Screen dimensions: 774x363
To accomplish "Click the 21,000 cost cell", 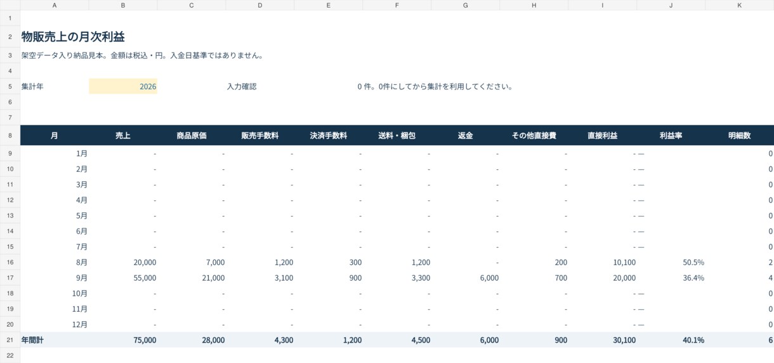I will coord(192,278).
